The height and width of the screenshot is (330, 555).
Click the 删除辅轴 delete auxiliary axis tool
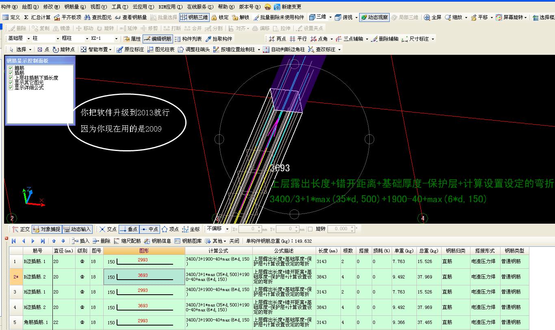[x=385, y=39]
